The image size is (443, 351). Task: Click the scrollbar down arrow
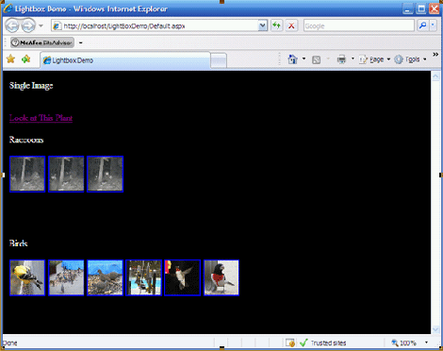tap(435, 329)
